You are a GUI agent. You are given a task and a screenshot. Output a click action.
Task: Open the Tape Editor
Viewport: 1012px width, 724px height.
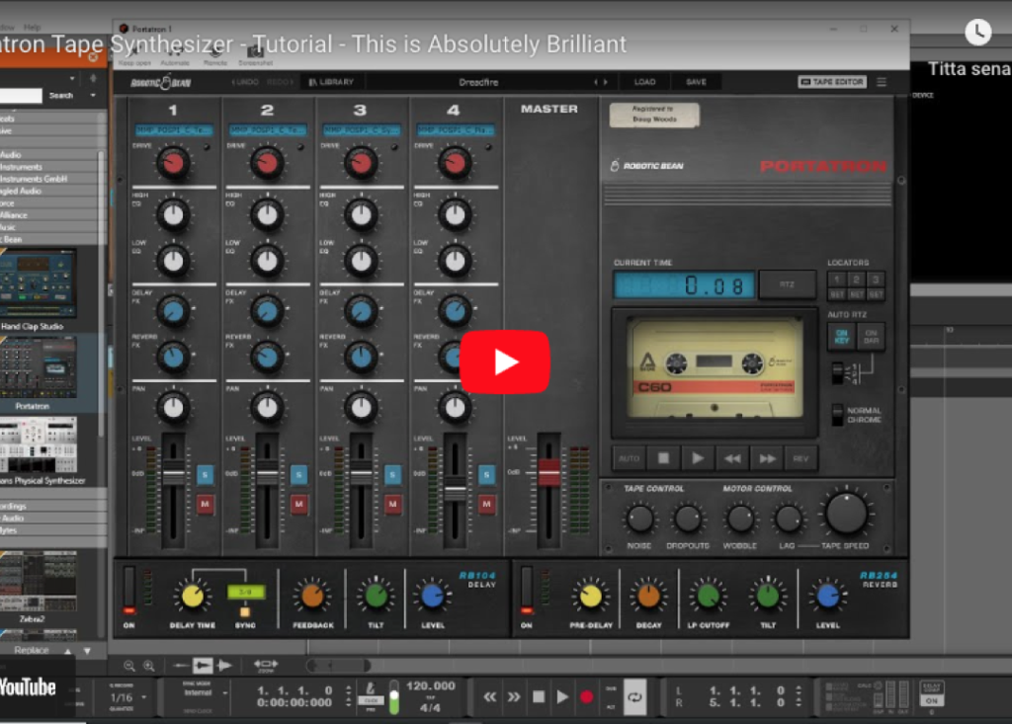pyautogui.click(x=832, y=82)
